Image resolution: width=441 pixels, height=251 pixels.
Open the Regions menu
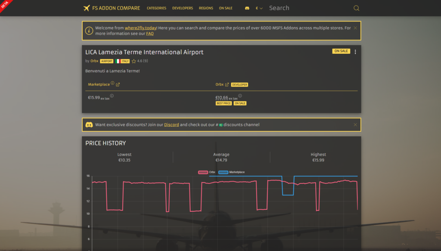click(x=206, y=8)
